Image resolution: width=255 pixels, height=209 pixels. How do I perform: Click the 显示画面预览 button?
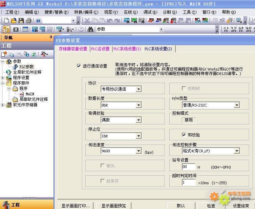114,206
